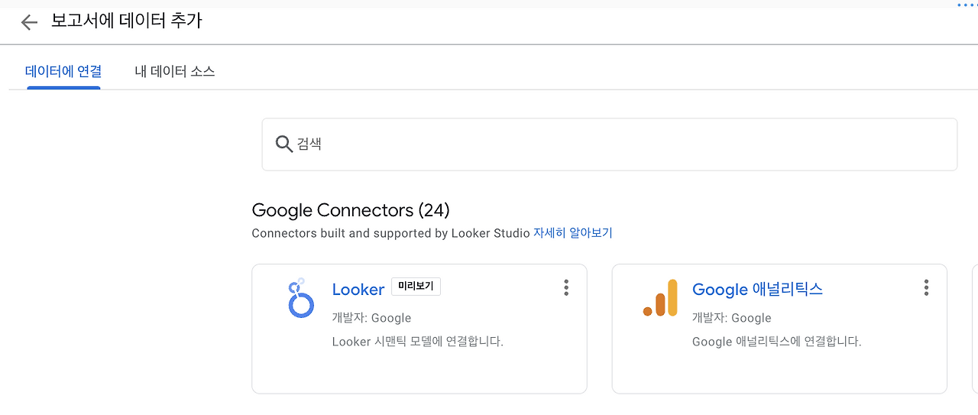Click the back arrow icon
The height and width of the screenshot is (415, 978).
coord(29,23)
